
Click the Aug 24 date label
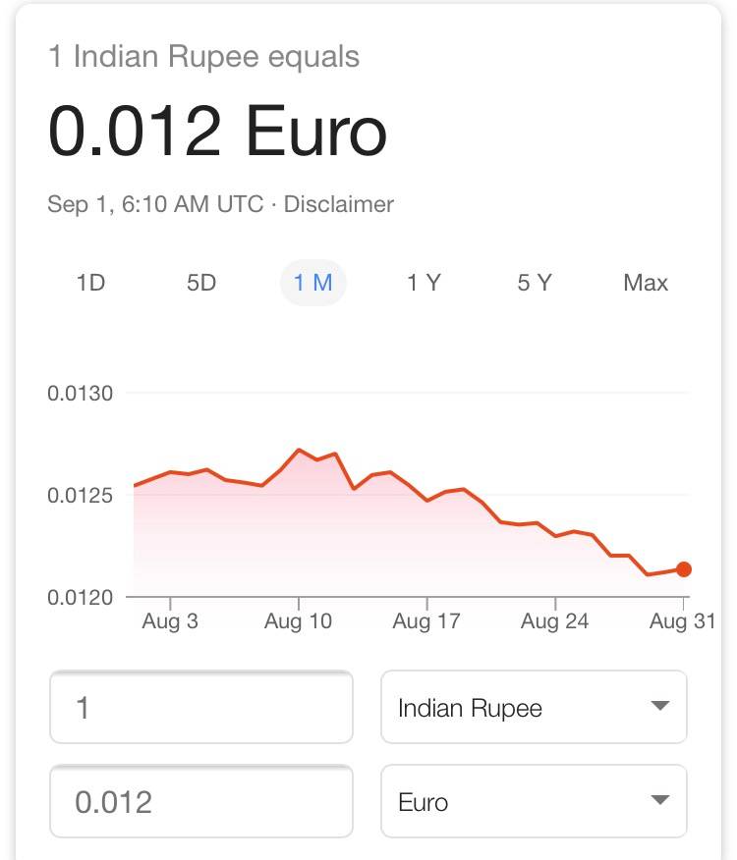(x=554, y=621)
